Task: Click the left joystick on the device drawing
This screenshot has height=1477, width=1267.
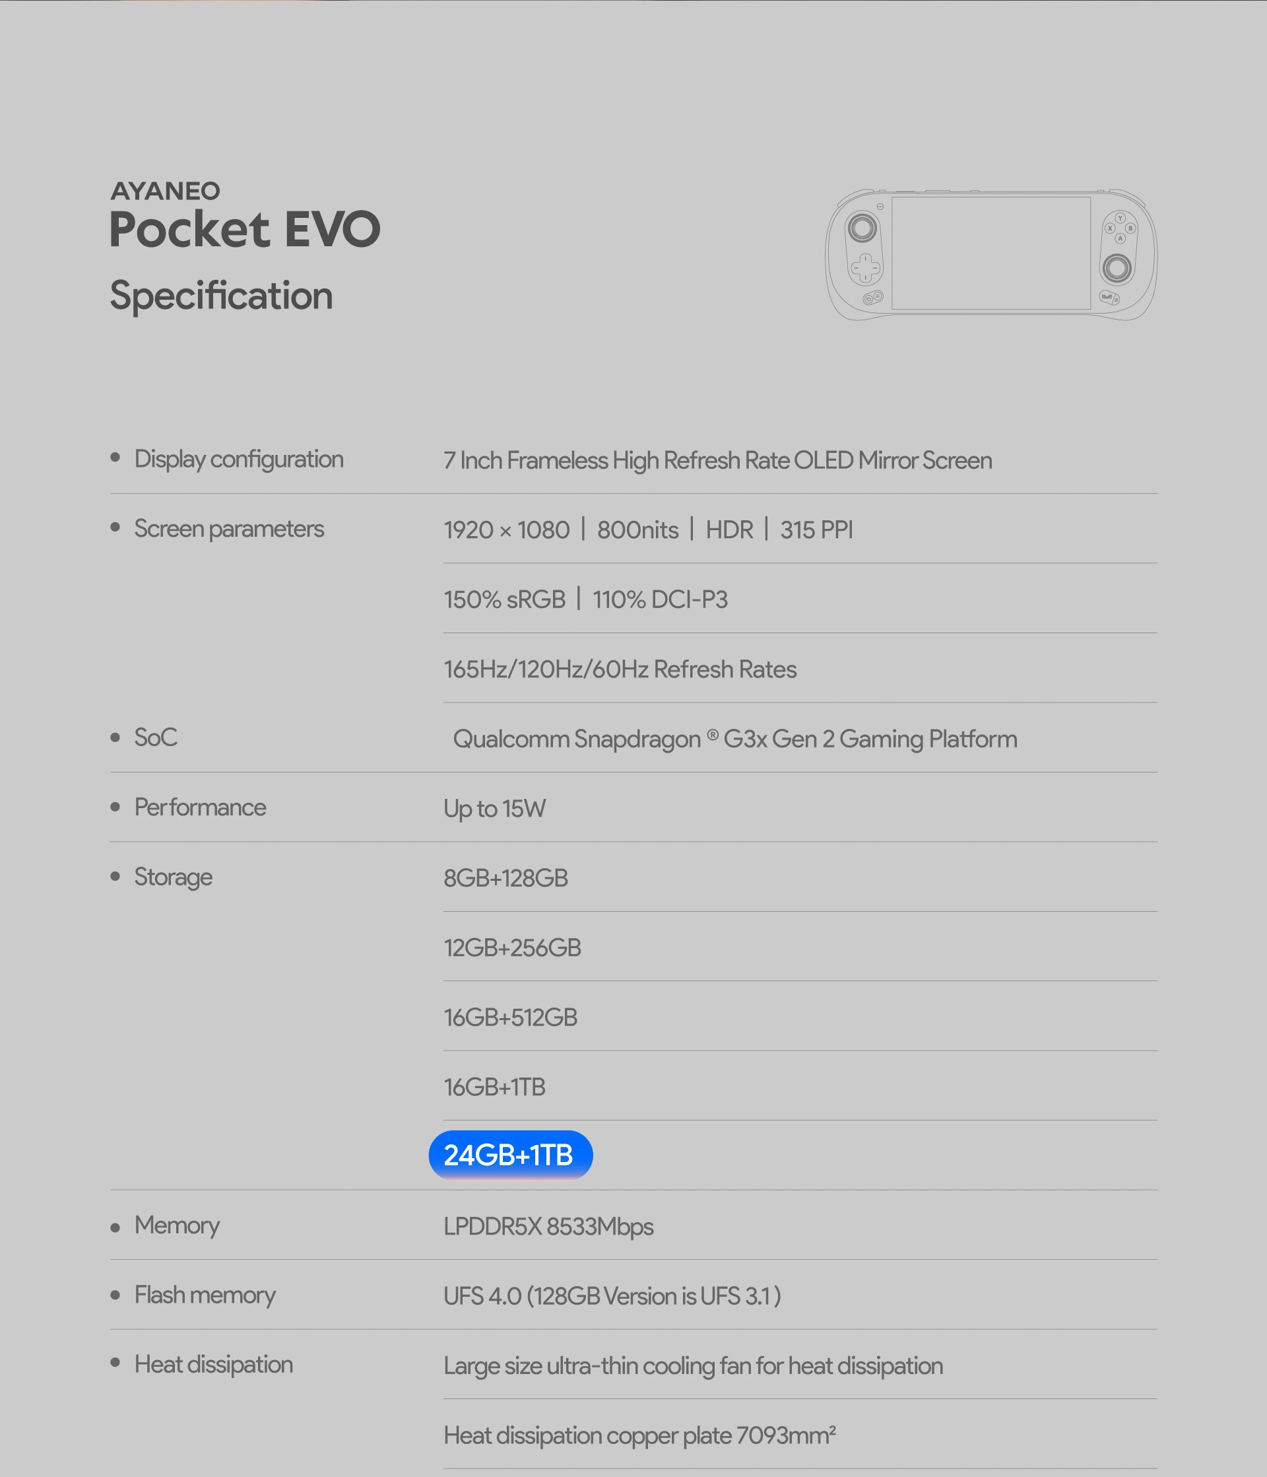Action: click(x=862, y=228)
